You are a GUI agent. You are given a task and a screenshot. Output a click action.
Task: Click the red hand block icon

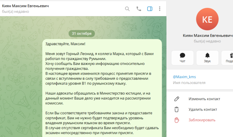pyautogui.click(x=177, y=120)
